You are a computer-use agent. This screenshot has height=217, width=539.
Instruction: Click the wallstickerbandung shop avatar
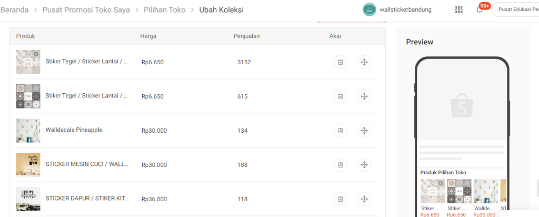pyautogui.click(x=370, y=9)
